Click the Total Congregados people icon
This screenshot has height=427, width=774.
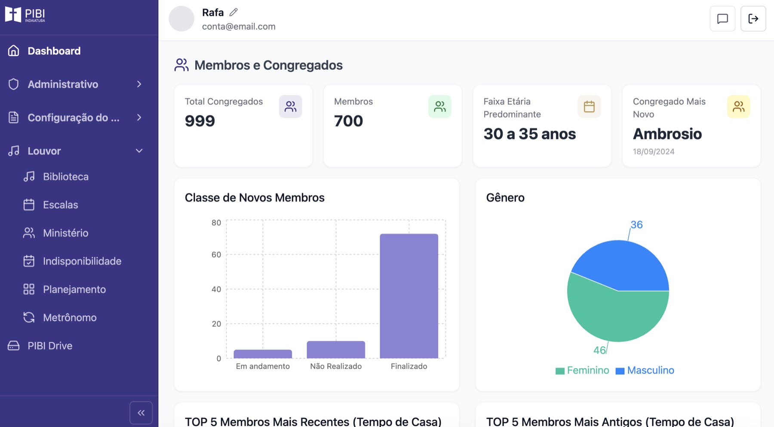(x=290, y=106)
